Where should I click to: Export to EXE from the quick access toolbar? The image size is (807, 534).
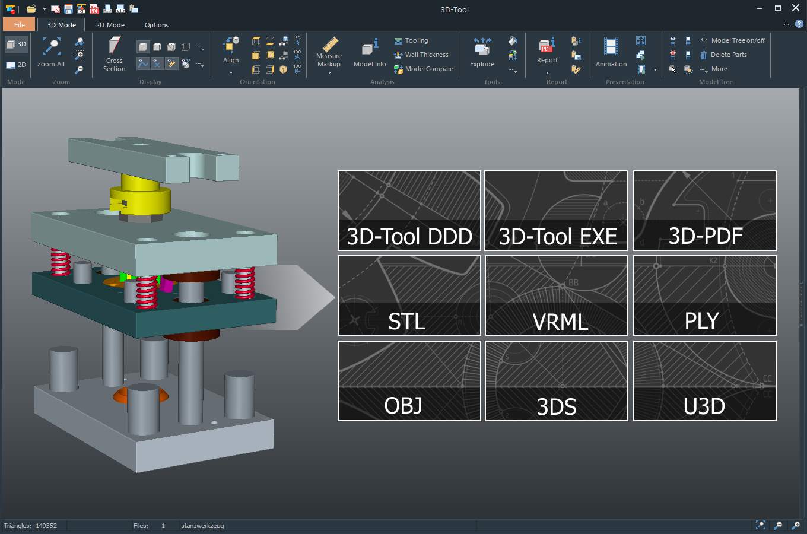click(82, 9)
